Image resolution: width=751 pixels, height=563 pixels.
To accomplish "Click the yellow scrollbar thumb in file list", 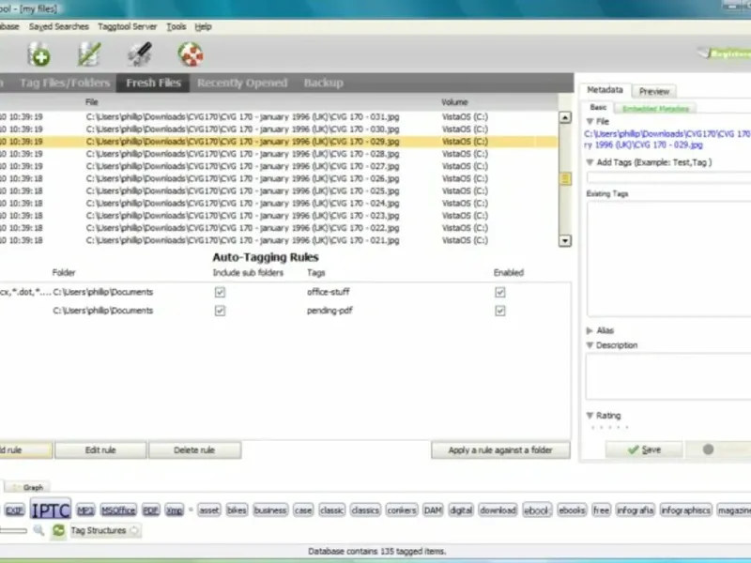I will tap(565, 178).
